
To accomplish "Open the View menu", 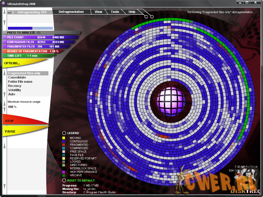I will pos(98,12).
